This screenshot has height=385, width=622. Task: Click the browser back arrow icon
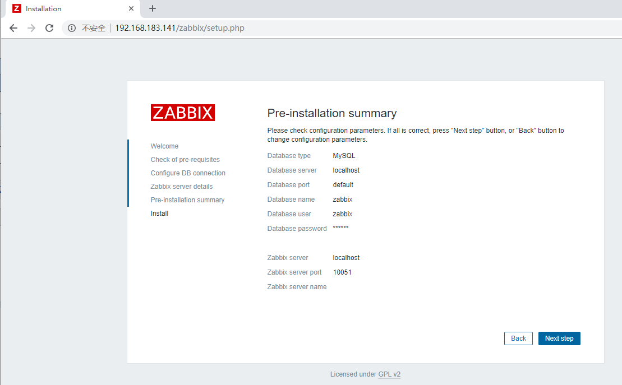point(13,28)
